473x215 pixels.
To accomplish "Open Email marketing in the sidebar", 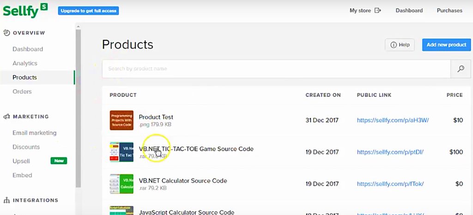I will 34,133.
